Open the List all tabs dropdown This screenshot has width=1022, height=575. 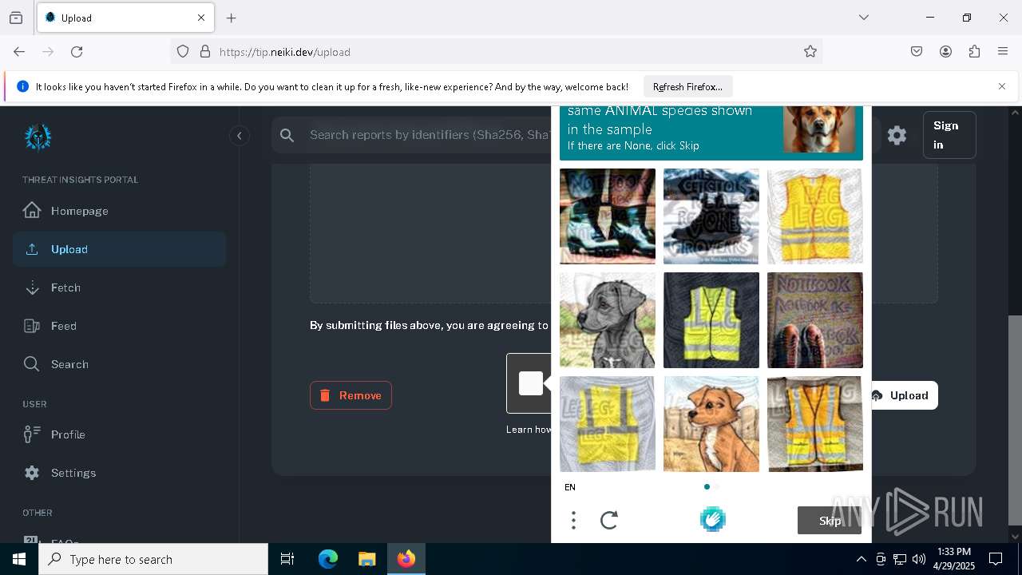pos(863,18)
